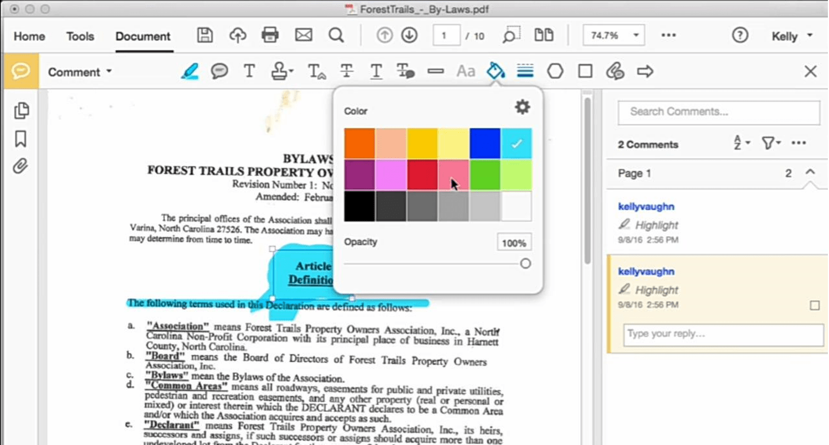Image resolution: width=829 pixels, height=445 pixels.
Task: Open the Attach File comment tool
Action: [x=615, y=71]
